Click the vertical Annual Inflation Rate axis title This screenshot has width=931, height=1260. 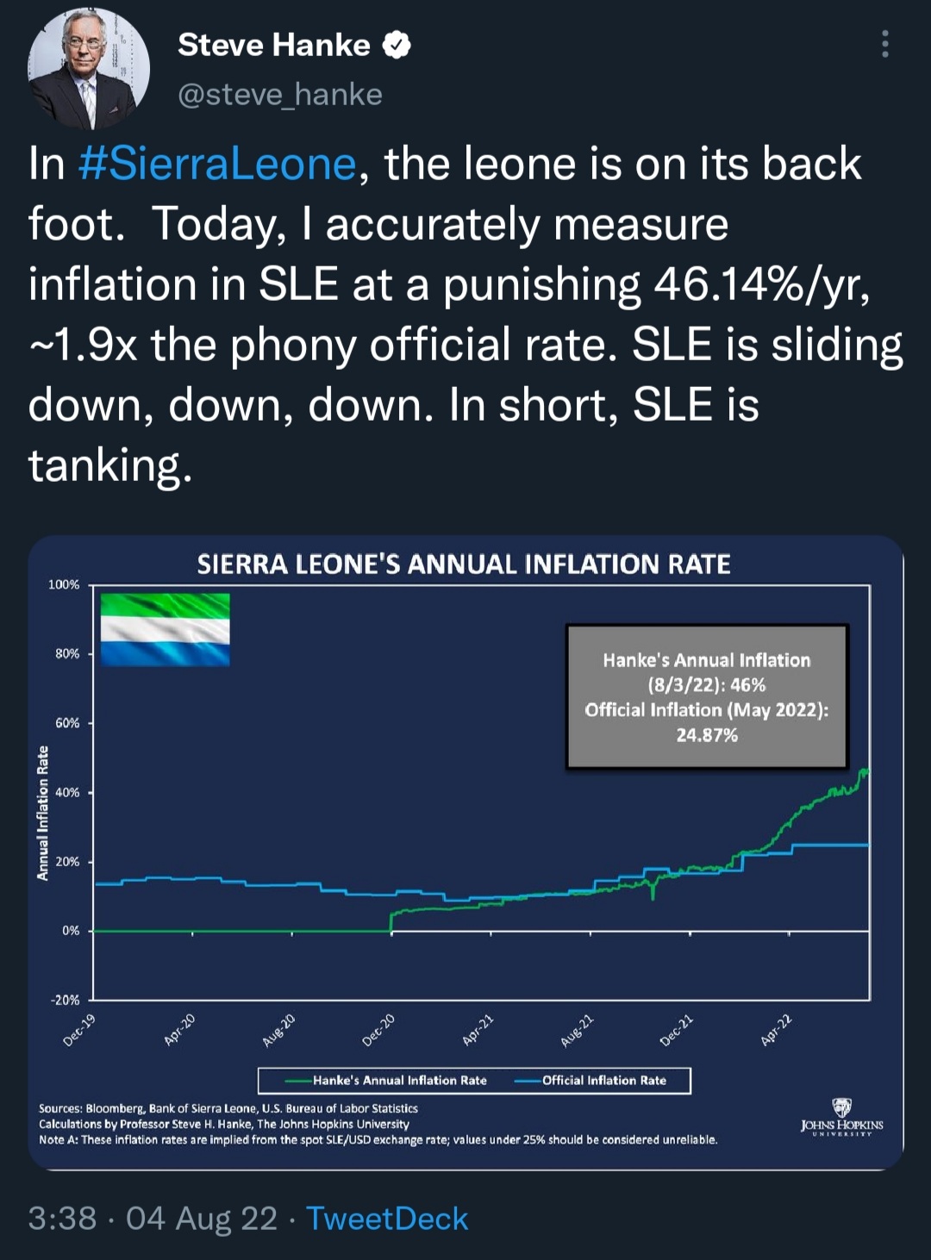[x=42, y=813]
